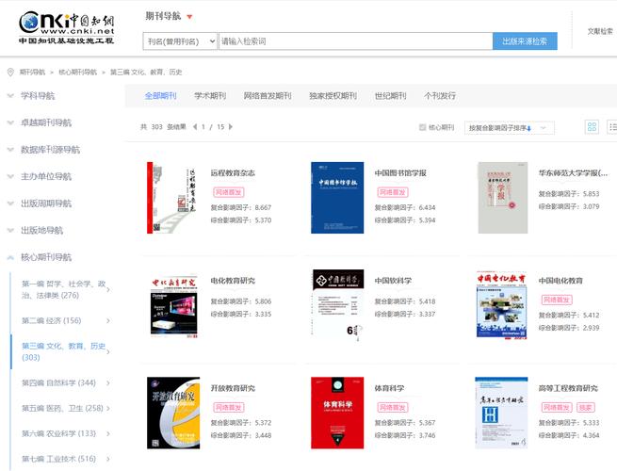Viewport: 617px width, 471px height.
Task: Open 第七编 工业技术 (516) category
Action: click(x=58, y=459)
